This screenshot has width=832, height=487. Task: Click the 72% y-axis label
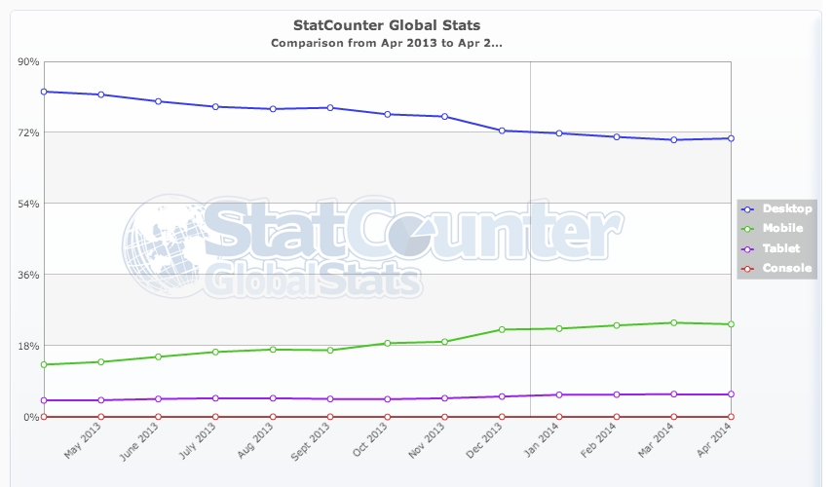(x=27, y=131)
